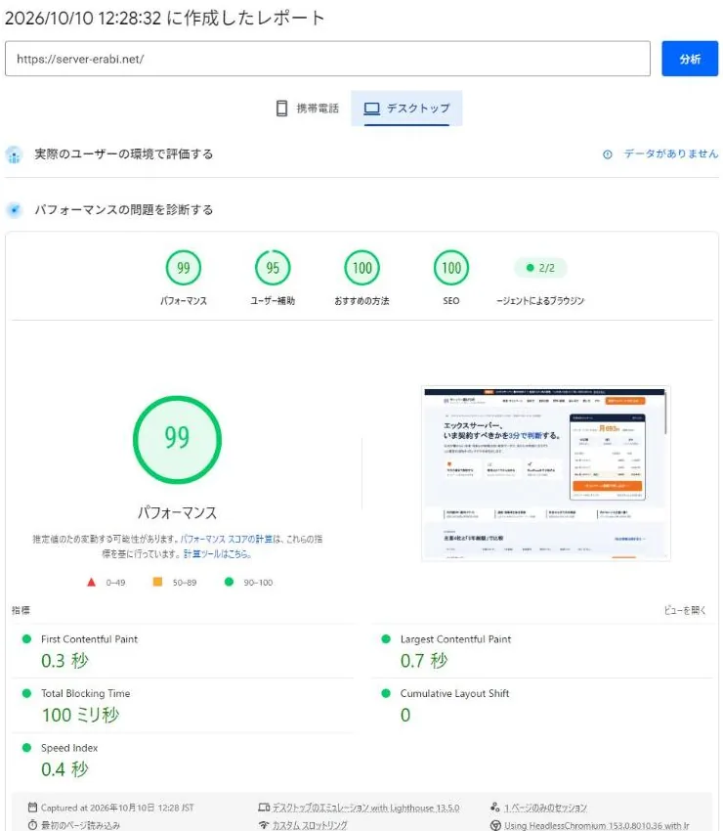The width and height of the screenshot is (723, 831).
Task: Click the info icon beside データがありません
Action: coord(608,154)
